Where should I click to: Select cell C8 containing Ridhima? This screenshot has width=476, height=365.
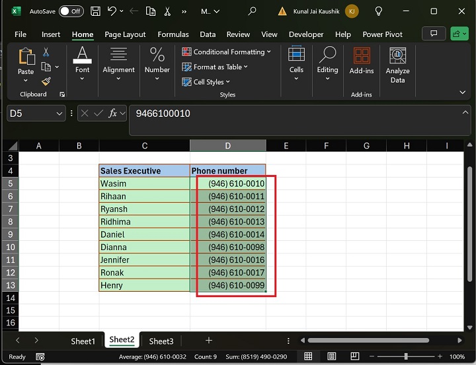coord(144,222)
